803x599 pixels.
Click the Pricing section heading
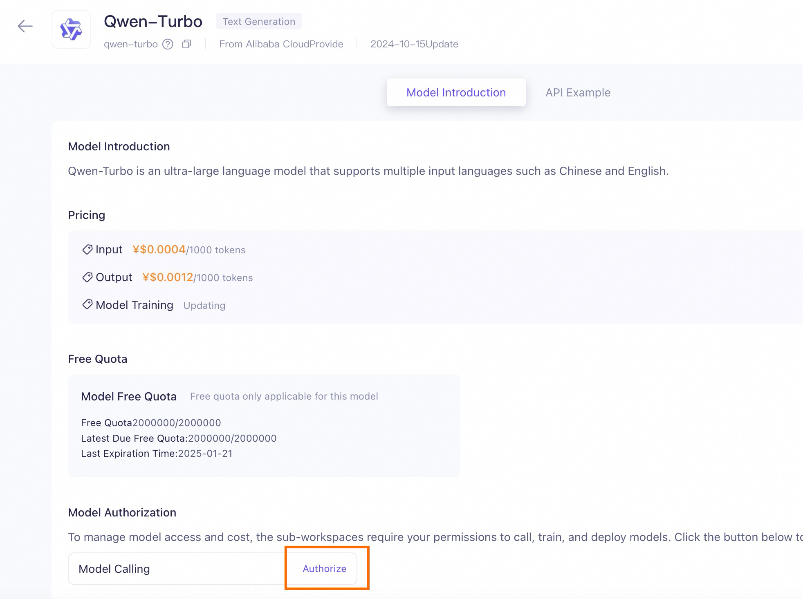coord(86,215)
